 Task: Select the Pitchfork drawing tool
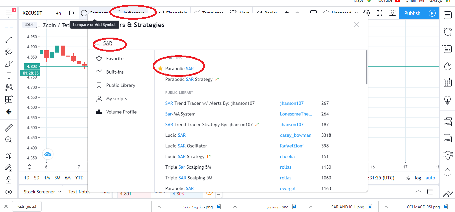click(x=9, y=52)
